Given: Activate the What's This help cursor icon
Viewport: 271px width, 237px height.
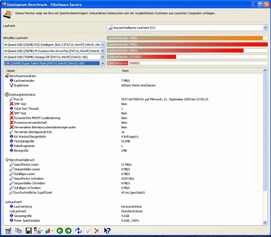Looking at the screenshot, I should [107, 231].
